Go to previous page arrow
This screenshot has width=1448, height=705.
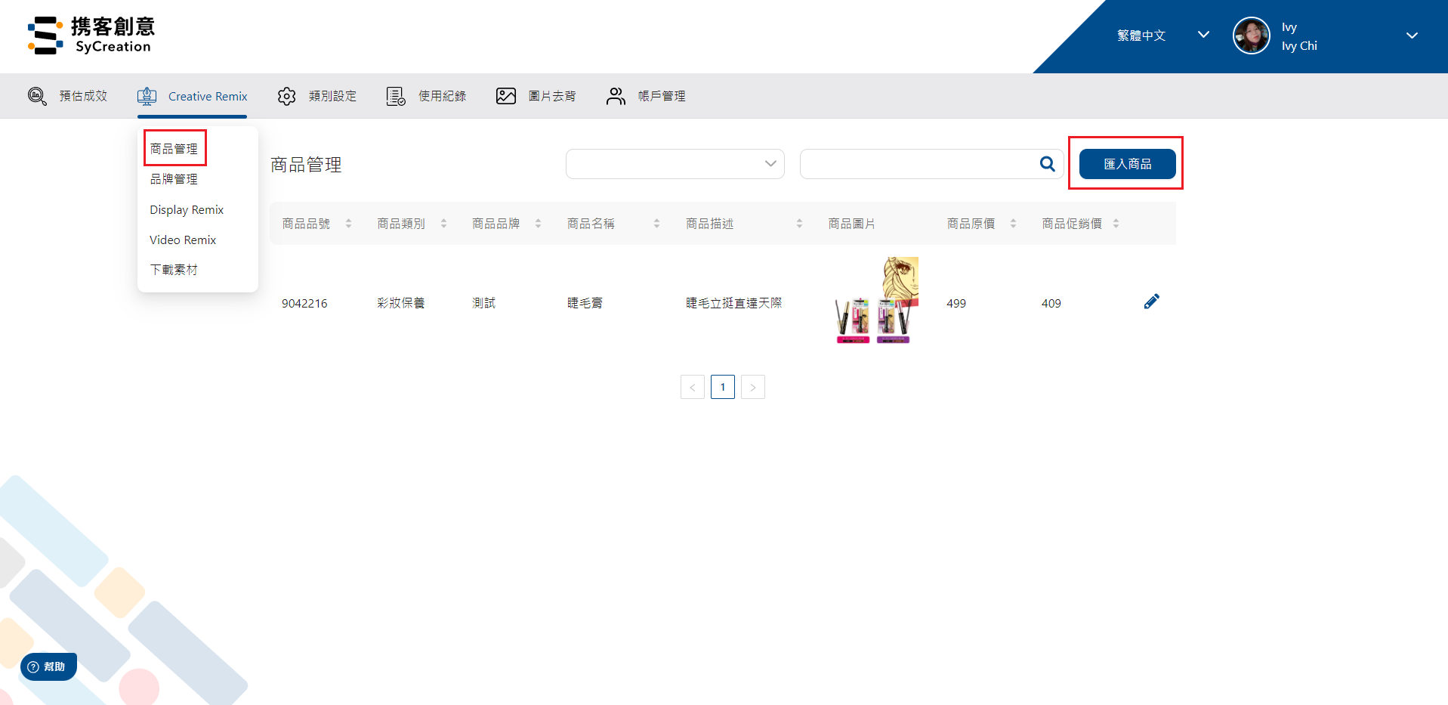pyautogui.click(x=692, y=387)
